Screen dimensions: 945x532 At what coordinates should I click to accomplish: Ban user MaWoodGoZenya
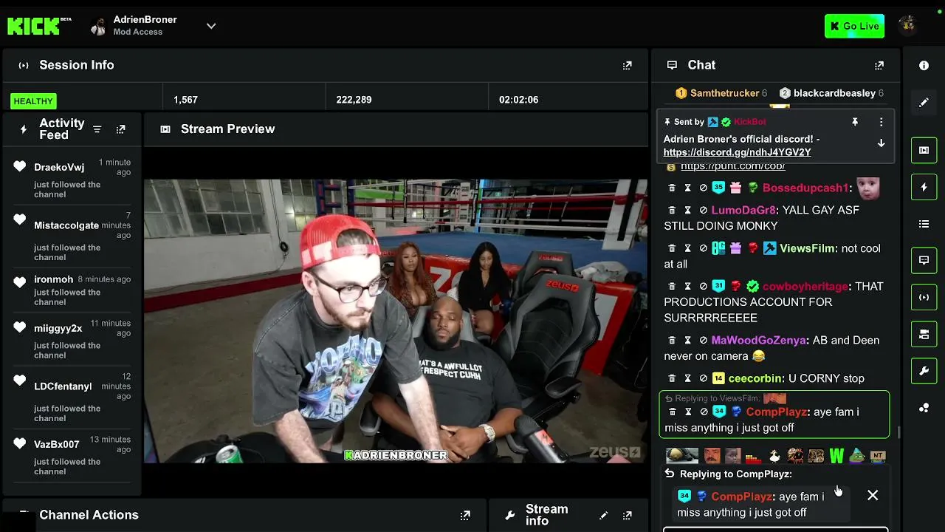703,341
